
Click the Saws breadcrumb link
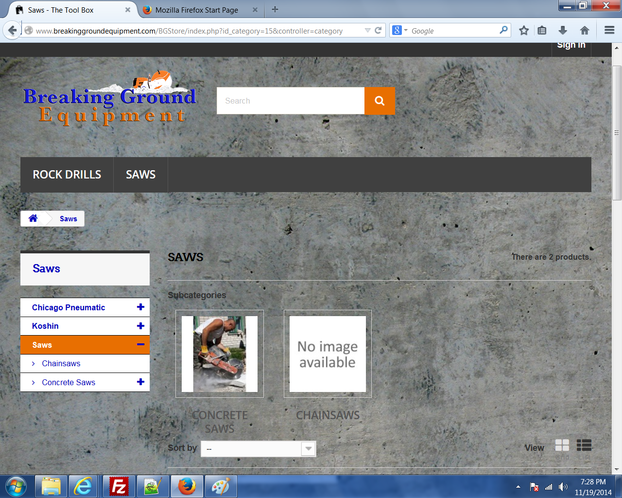[69, 219]
